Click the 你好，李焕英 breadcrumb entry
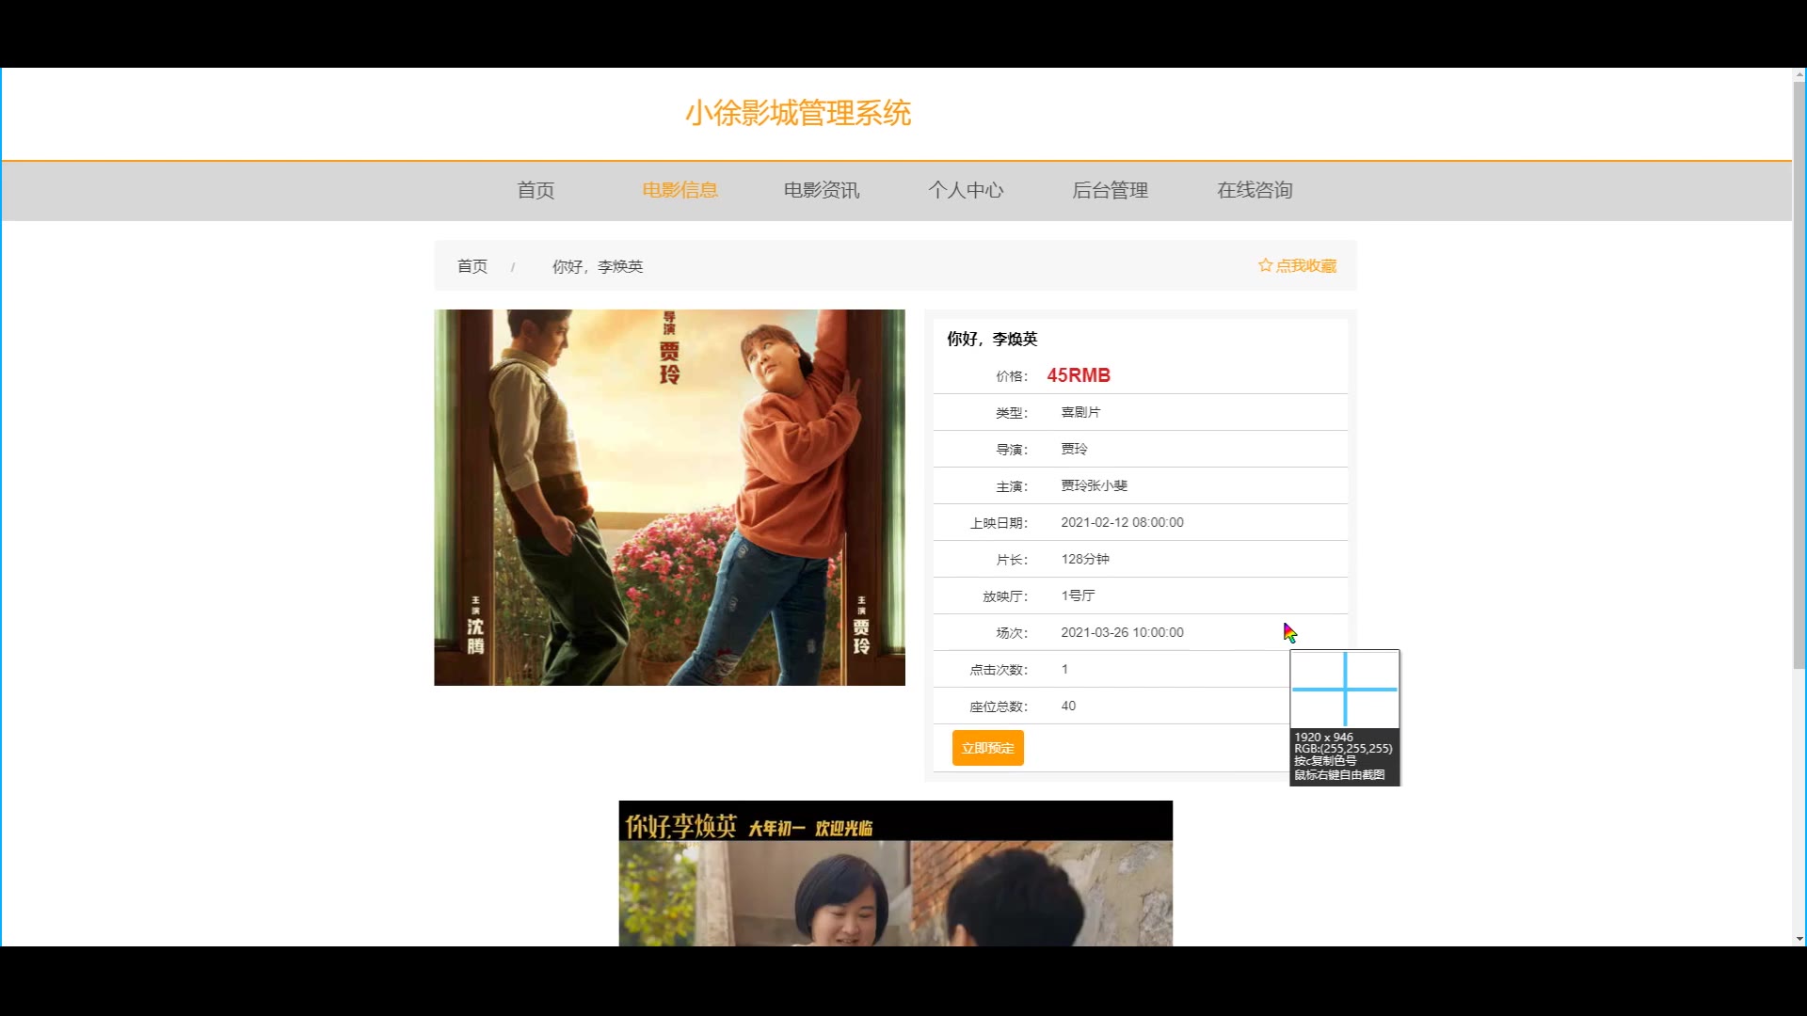The width and height of the screenshot is (1807, 1016). coord(598,266)
